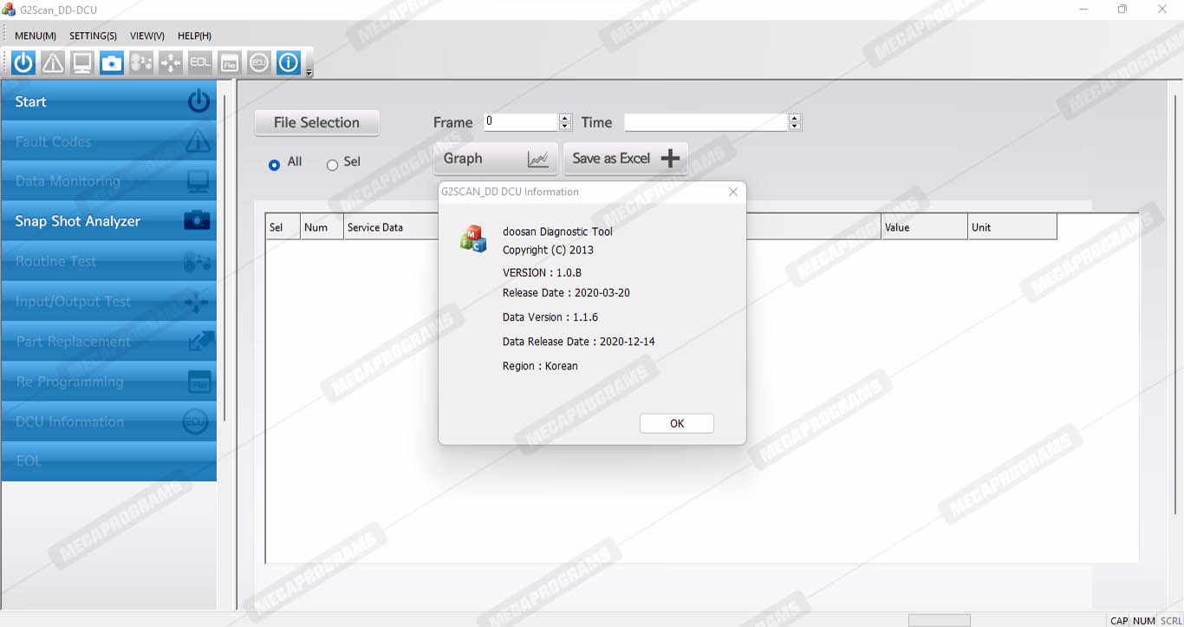
Task: Click the Time input field
Action: (x=706, y=122)
